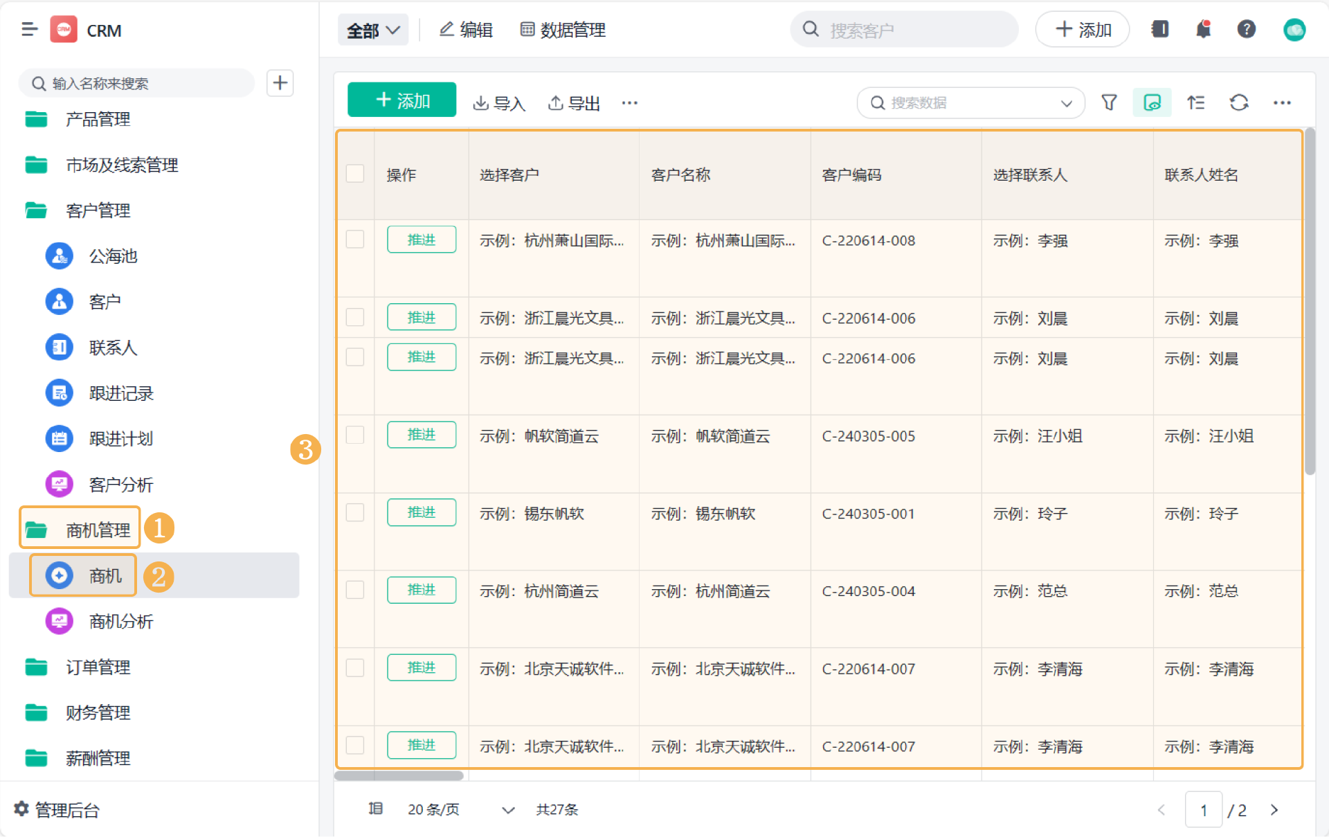Tick checkbox for C-240305-005 row
The height and width of the screenshot is (837, 1329).
click(355, 435)
